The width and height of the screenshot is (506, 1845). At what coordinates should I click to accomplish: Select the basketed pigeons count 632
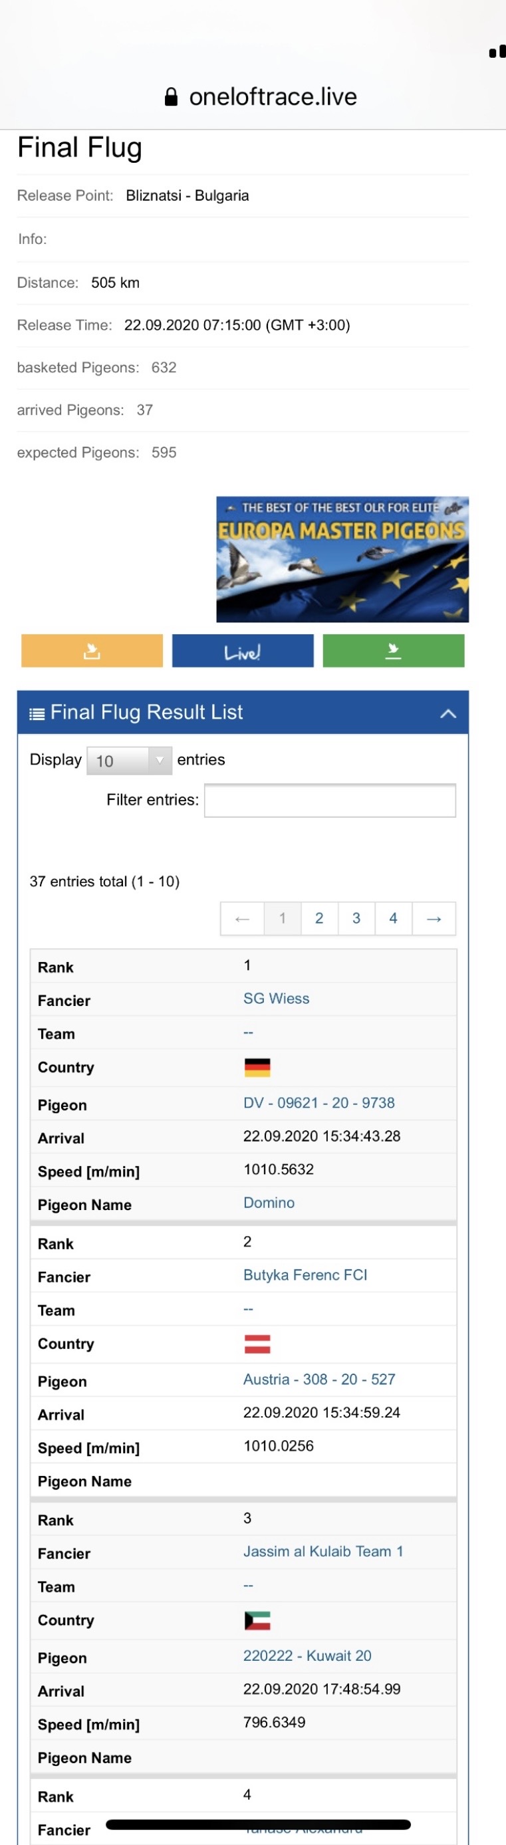(164, 368)
